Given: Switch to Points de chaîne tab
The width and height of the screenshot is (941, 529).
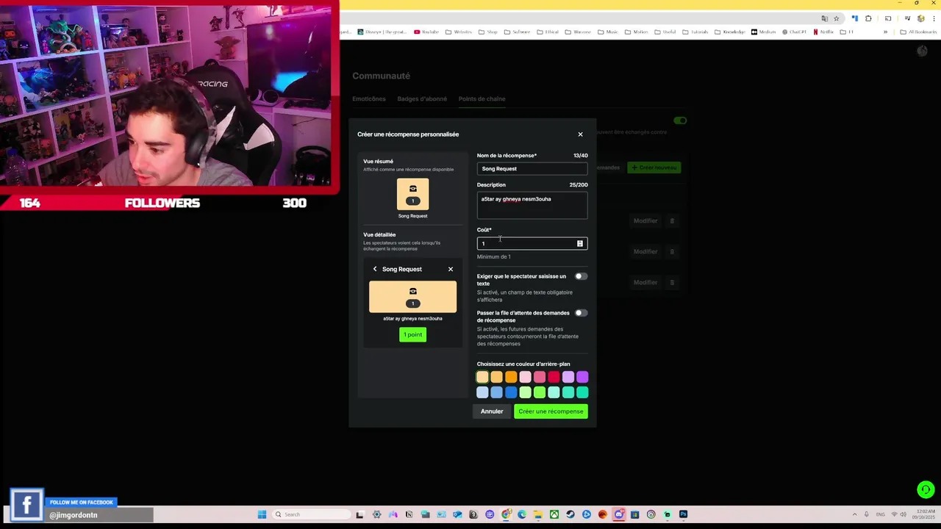Looking at the screenshot, I should (482, 99).
